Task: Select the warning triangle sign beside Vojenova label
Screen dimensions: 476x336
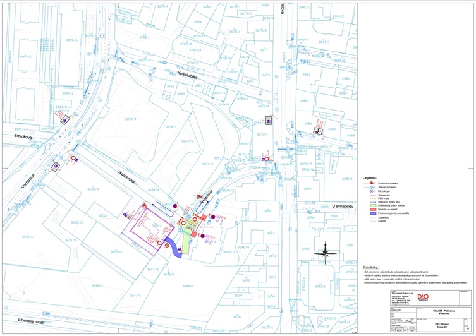Action: (199, 197)
